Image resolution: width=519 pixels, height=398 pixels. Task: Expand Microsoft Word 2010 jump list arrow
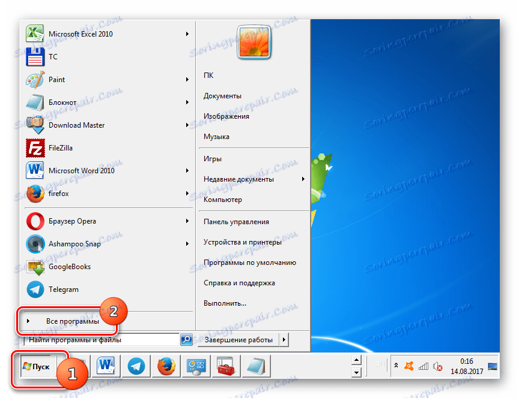(187, 170)
